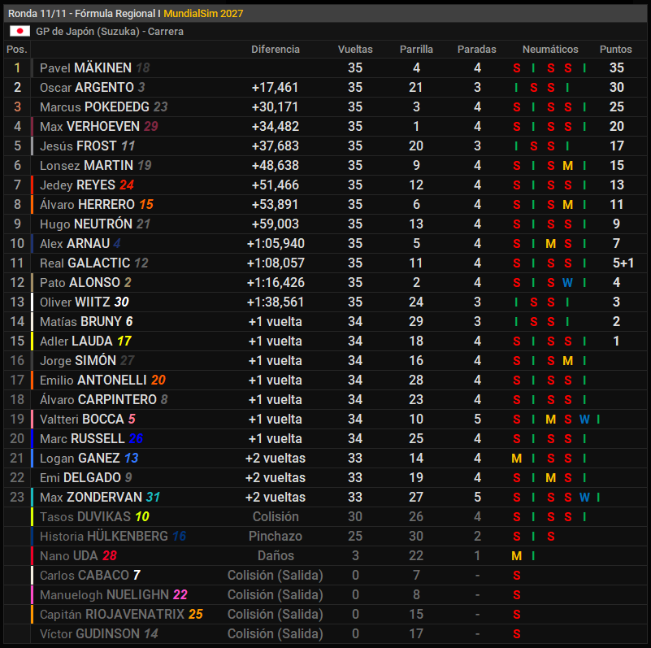The height and width of the screenshot is (648, 651).
Task: Click the yellow M tyre in UDA row
Action: 516,556
